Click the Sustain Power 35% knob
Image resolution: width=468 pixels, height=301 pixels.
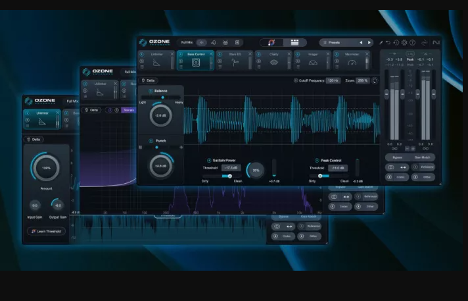256,170
